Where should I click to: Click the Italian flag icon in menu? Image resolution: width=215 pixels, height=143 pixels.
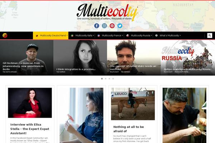72,36
